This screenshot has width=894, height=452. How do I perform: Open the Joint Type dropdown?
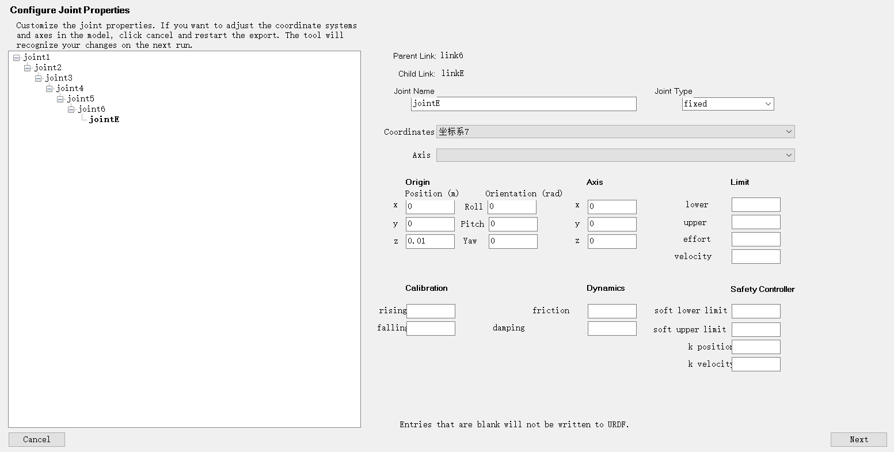click(728, 104)
